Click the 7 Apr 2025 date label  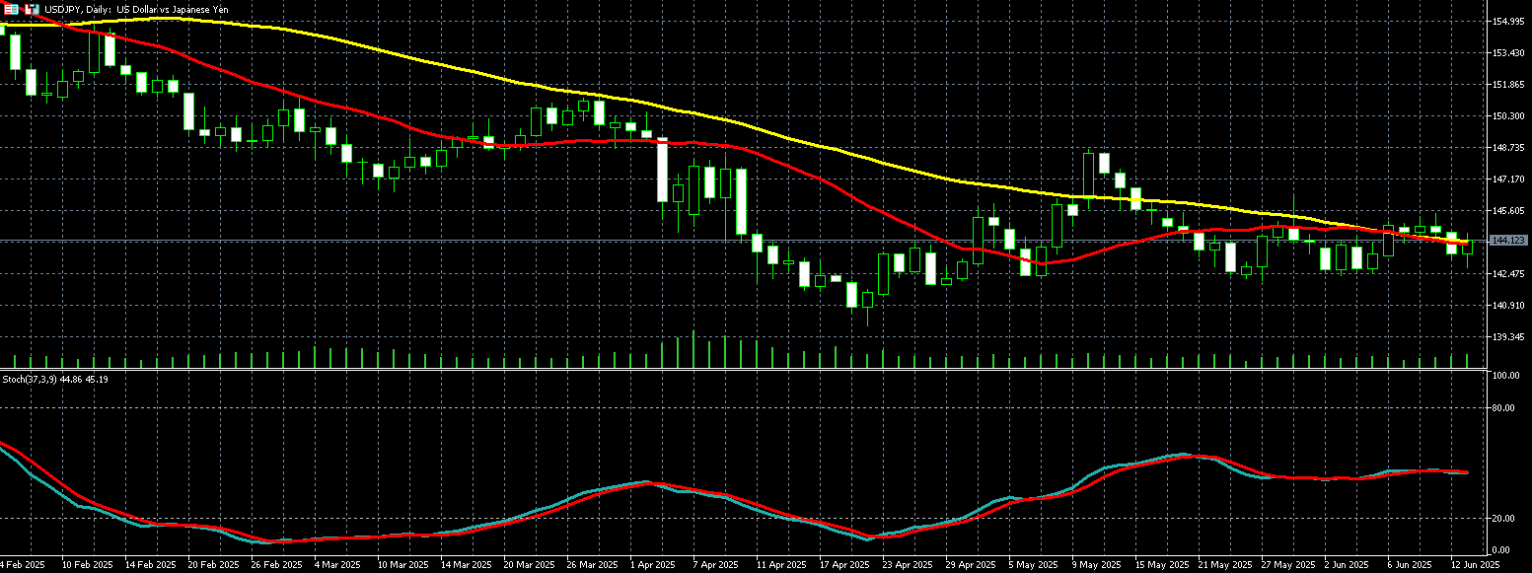click(716, 566)
